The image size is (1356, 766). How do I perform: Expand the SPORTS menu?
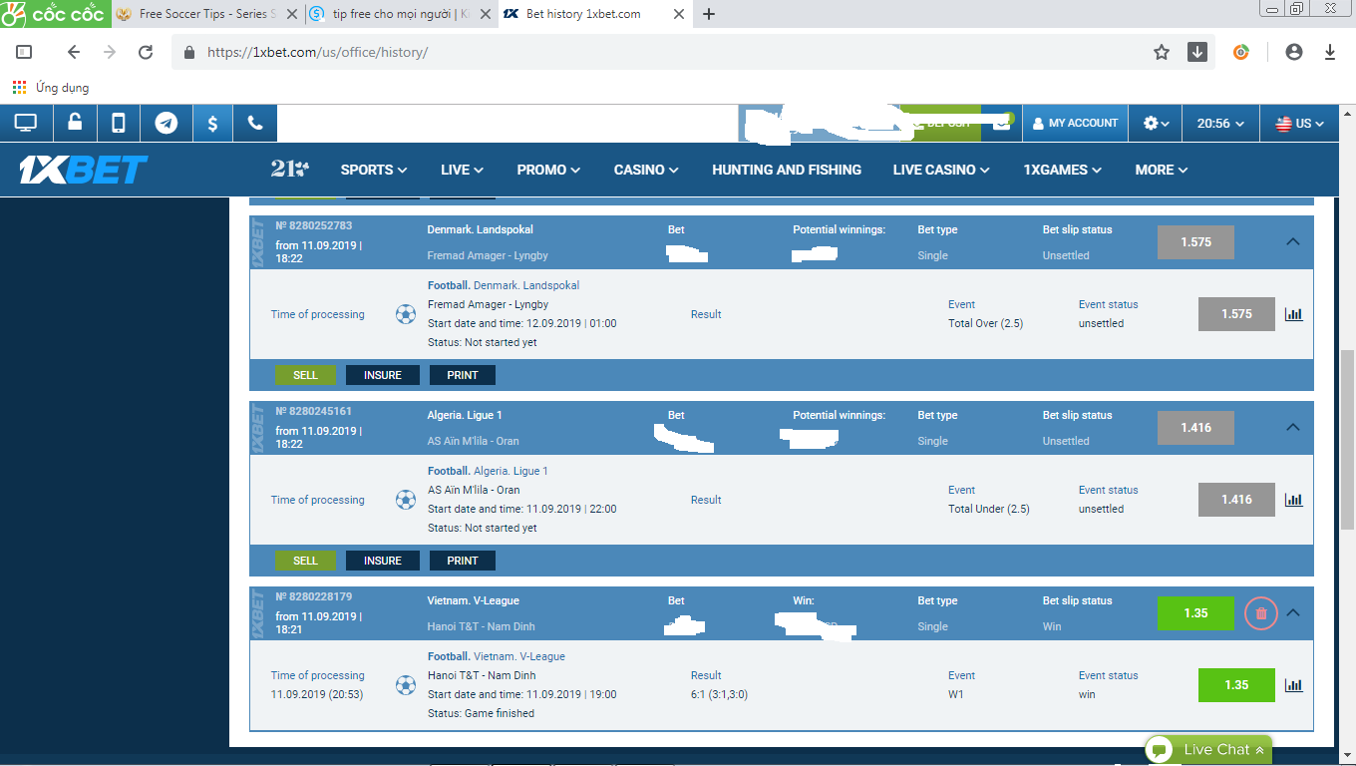click(374, 170)
